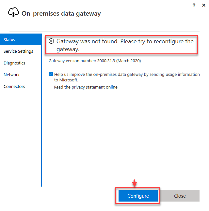
Task: Click the 'On-premises data gateway' title
Action: [61, 13]
